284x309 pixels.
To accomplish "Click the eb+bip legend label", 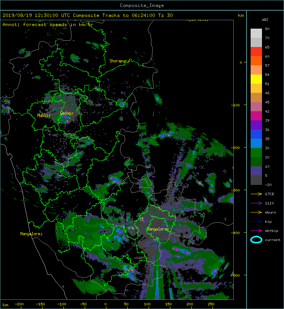I will [x=272, y=231].
